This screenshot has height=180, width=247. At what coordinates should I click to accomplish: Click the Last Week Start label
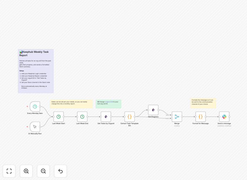pyautogui.click(x=59, y=124)
